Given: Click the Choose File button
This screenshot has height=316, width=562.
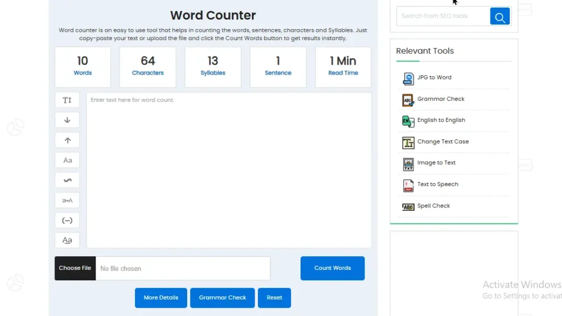Looking at the screenshot, I should (75, 268).
